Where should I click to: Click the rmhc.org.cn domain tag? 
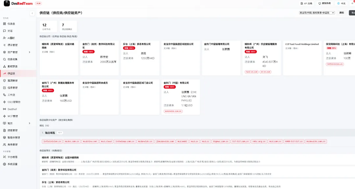(259, 141)
